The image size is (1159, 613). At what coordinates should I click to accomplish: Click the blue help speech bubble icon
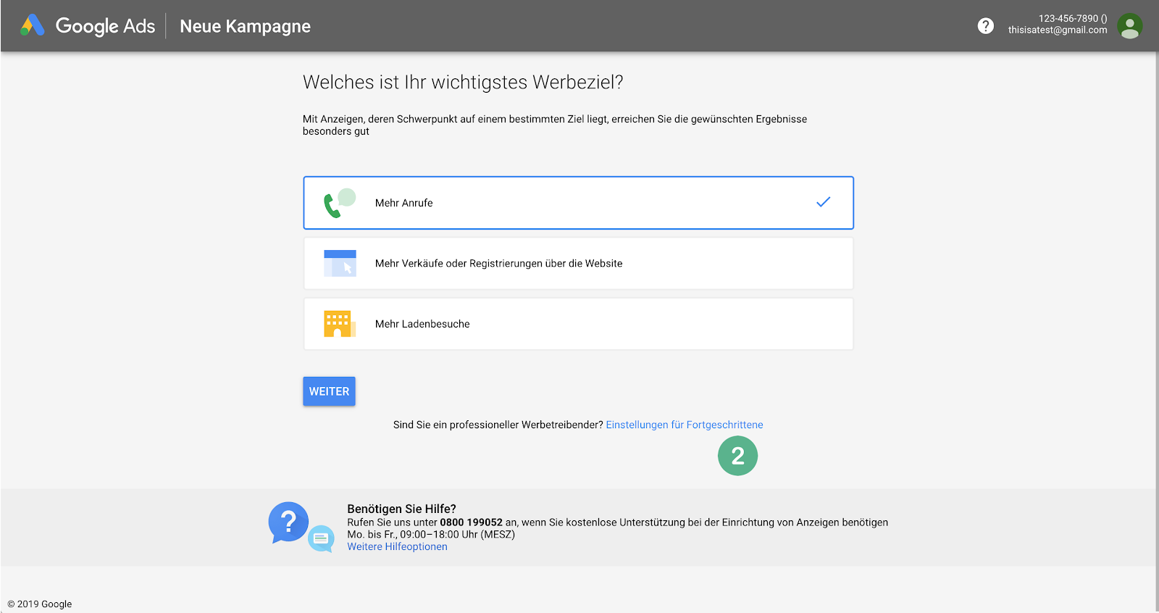tap(289, 522)
